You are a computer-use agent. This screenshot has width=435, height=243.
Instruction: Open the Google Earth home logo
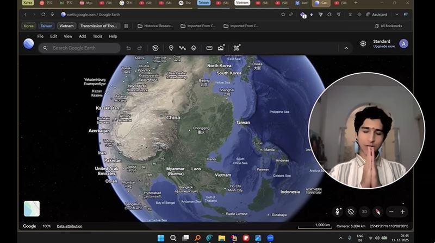pyautogui.click(x=29, y=44)
